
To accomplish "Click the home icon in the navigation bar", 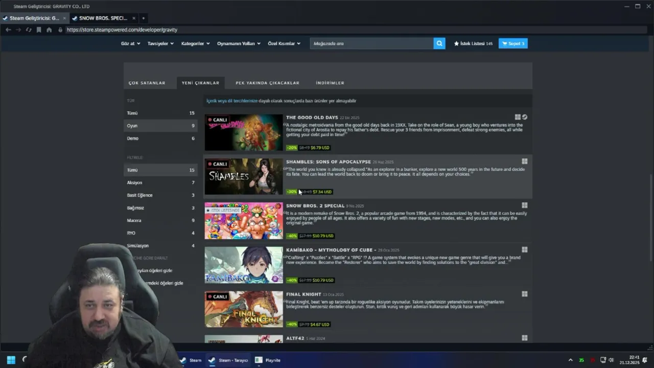I will coord(49,30).
